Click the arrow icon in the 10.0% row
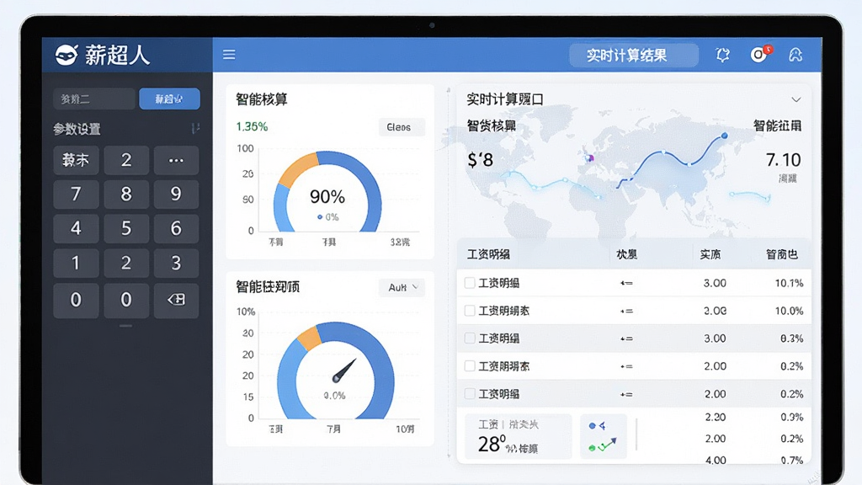Screen dimensions: 862x485 pos(626,312)
